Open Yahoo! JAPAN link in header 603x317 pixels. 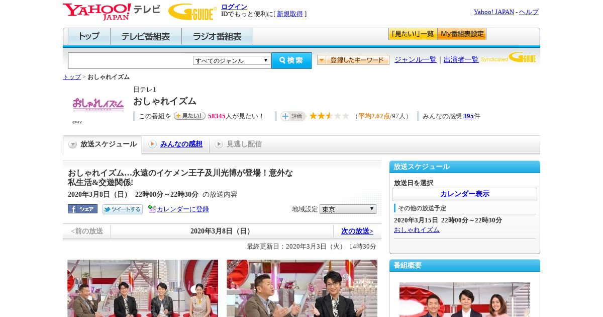494,12
